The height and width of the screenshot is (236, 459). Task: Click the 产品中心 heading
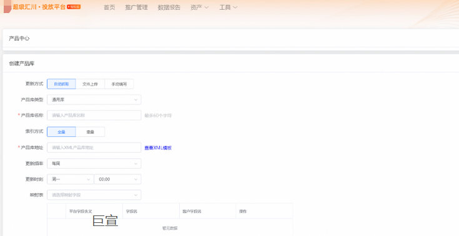pyautogui.click(x=19, y=39)
